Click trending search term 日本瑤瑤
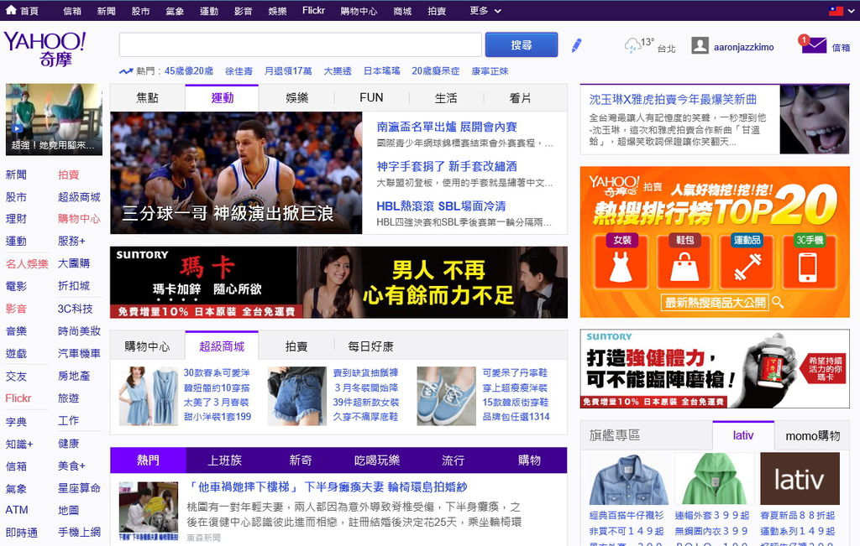860x546 pixels. click(382, 71)
